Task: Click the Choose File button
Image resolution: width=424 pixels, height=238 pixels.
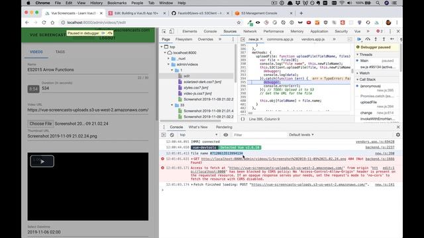Action: coord(40,124)
